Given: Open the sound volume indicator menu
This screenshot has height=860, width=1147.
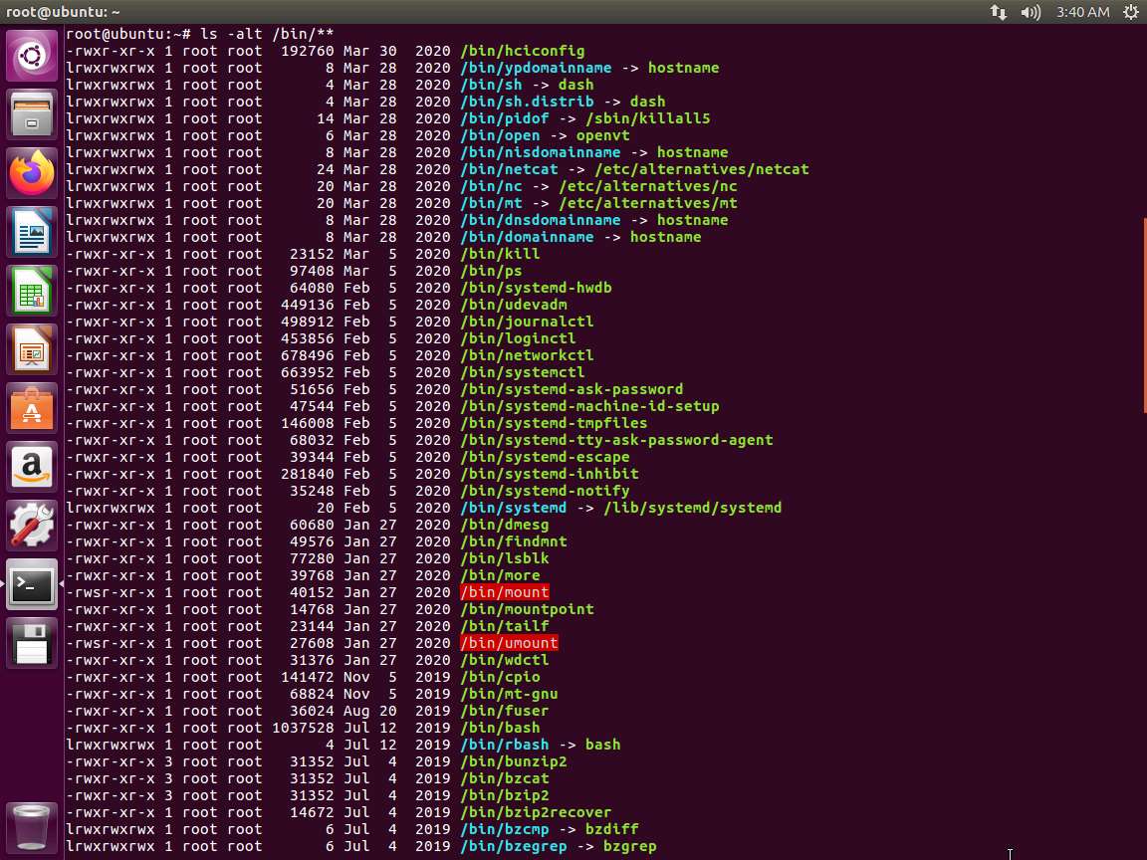Looking at the screenshot, I should tap(1031, 12).
